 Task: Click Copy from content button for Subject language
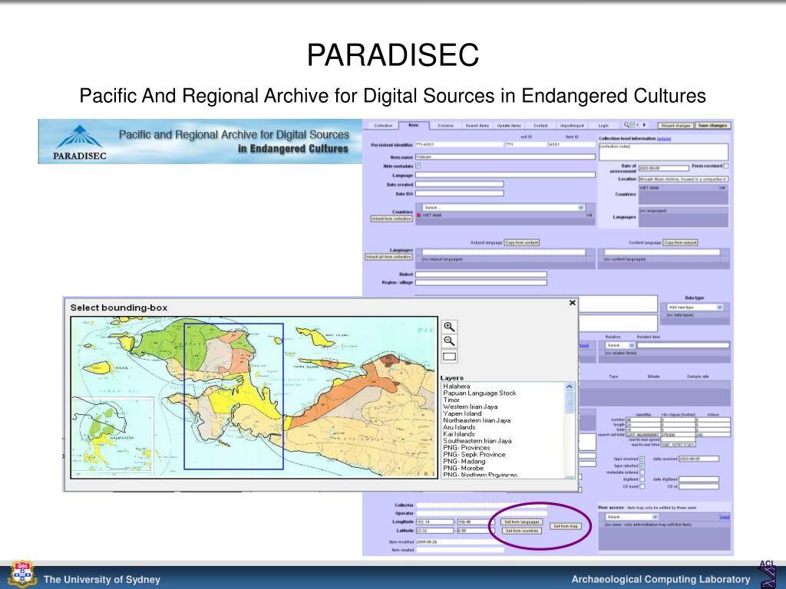click(521, 242)
